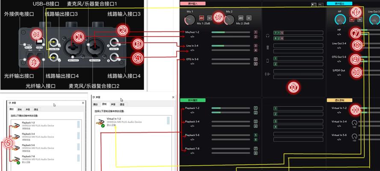
Task: Click the </> link icon under Playback 7-8
Action: point(192,153)
